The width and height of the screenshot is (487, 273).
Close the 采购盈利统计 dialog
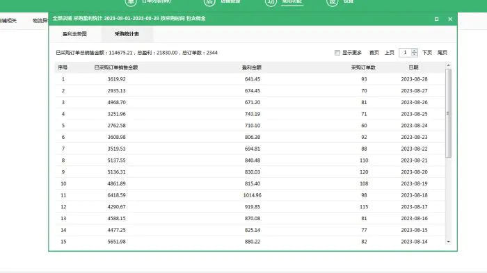[x=450, y=19]
